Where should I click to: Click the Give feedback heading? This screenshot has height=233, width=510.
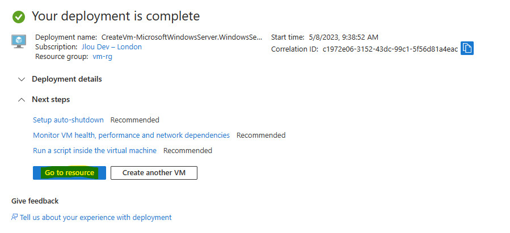(35, 201)
